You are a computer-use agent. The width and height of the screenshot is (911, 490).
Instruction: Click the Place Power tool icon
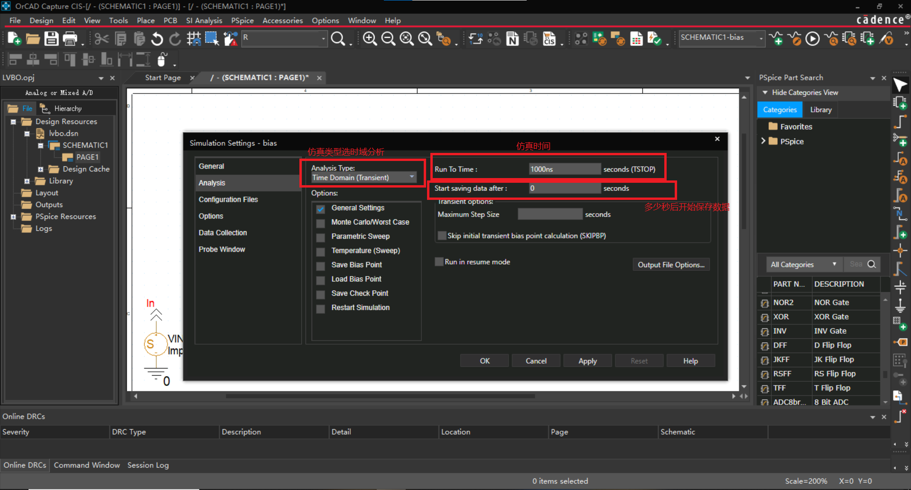[900, 286]
